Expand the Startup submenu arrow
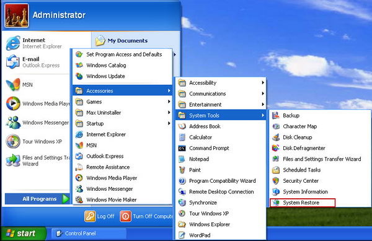The height and width of the screenshot is (241, 372). click(169, 123)
